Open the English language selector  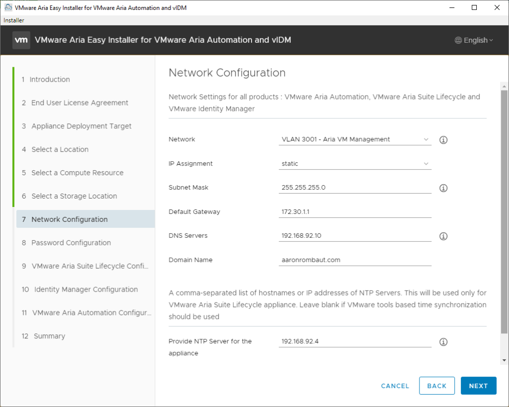point(474,40)
